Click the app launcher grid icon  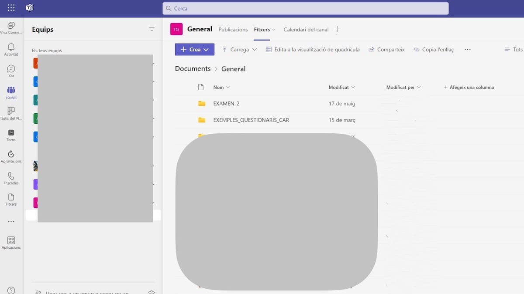[x=11, y=8]
